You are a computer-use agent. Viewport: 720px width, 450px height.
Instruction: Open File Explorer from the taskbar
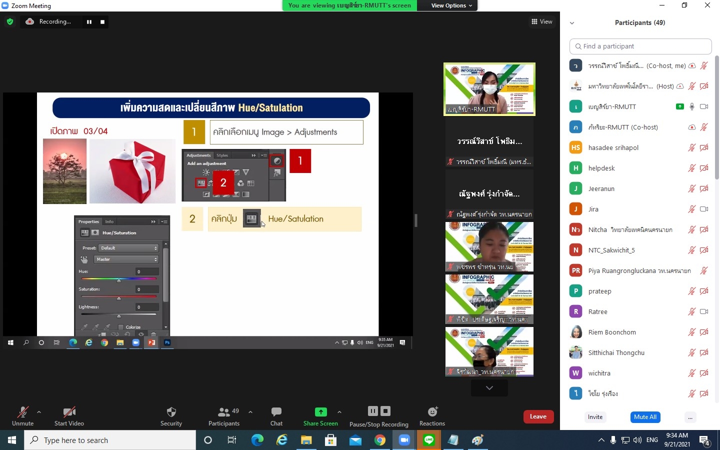point(306,440)
